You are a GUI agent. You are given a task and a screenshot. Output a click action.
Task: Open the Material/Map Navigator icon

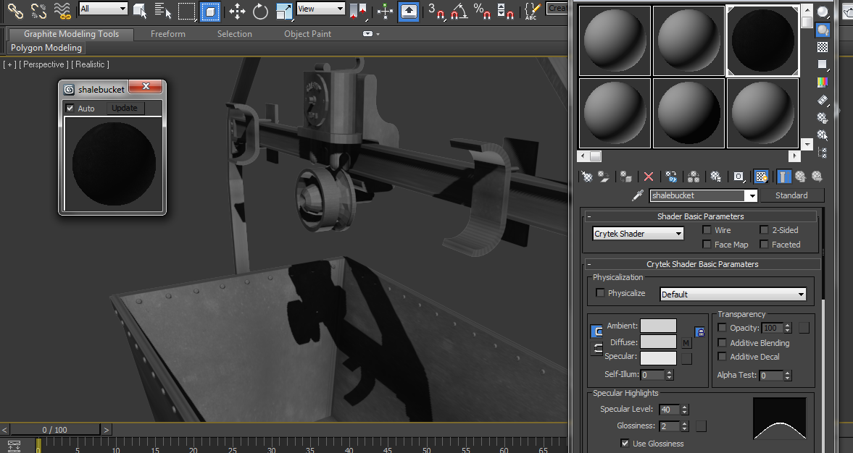point(823,153)
